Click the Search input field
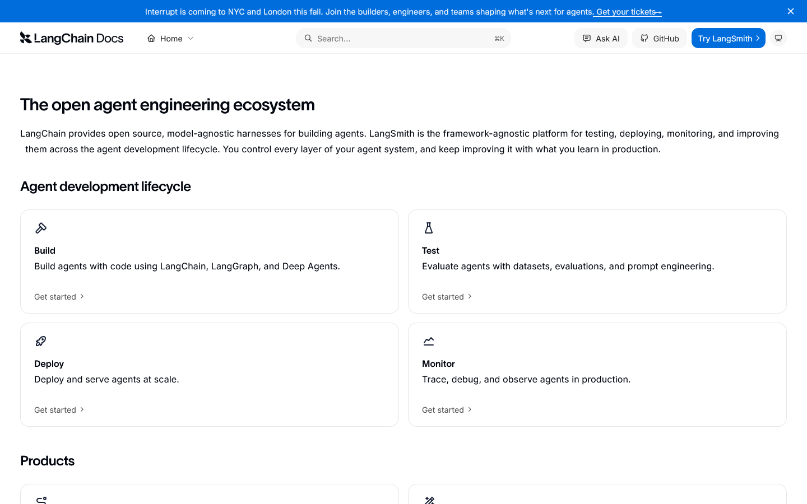This screenshot has width=807, height=504. pos(403,38)
